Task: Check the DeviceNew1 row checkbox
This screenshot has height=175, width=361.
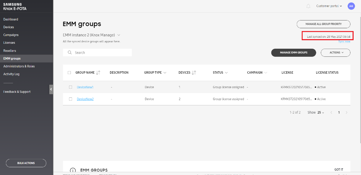Action: click(x=71, y=87)
